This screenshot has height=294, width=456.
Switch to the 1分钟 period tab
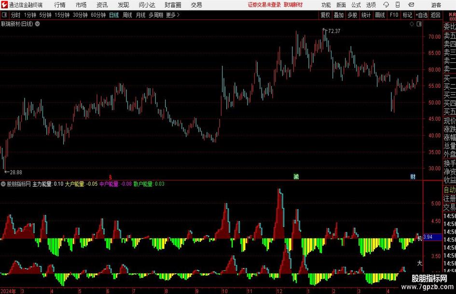[x=30, y=15]
